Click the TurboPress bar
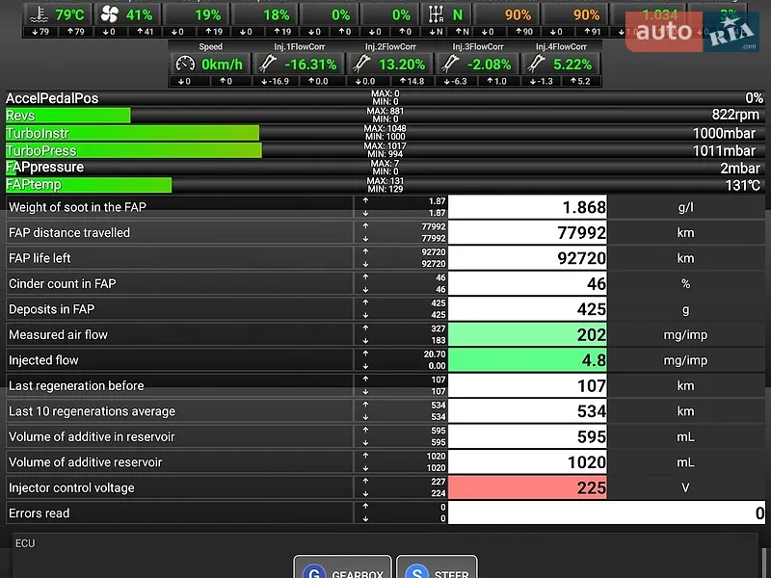Screen dimensions: 771x578 pyautogui.click(x=385, y=150)
